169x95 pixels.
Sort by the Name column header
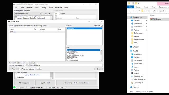point(12,29)
